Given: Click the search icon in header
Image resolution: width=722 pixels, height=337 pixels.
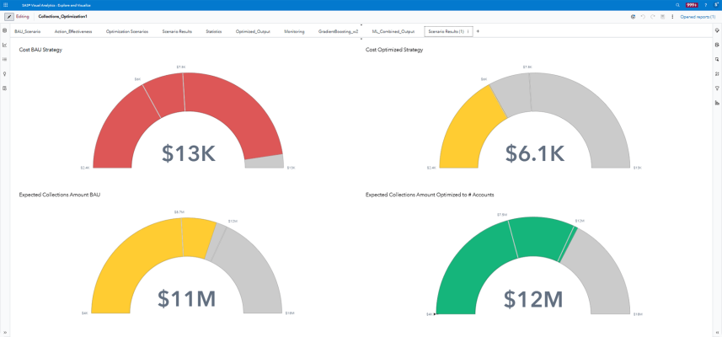Looking at the screenshot, I should tap(677, 5).
